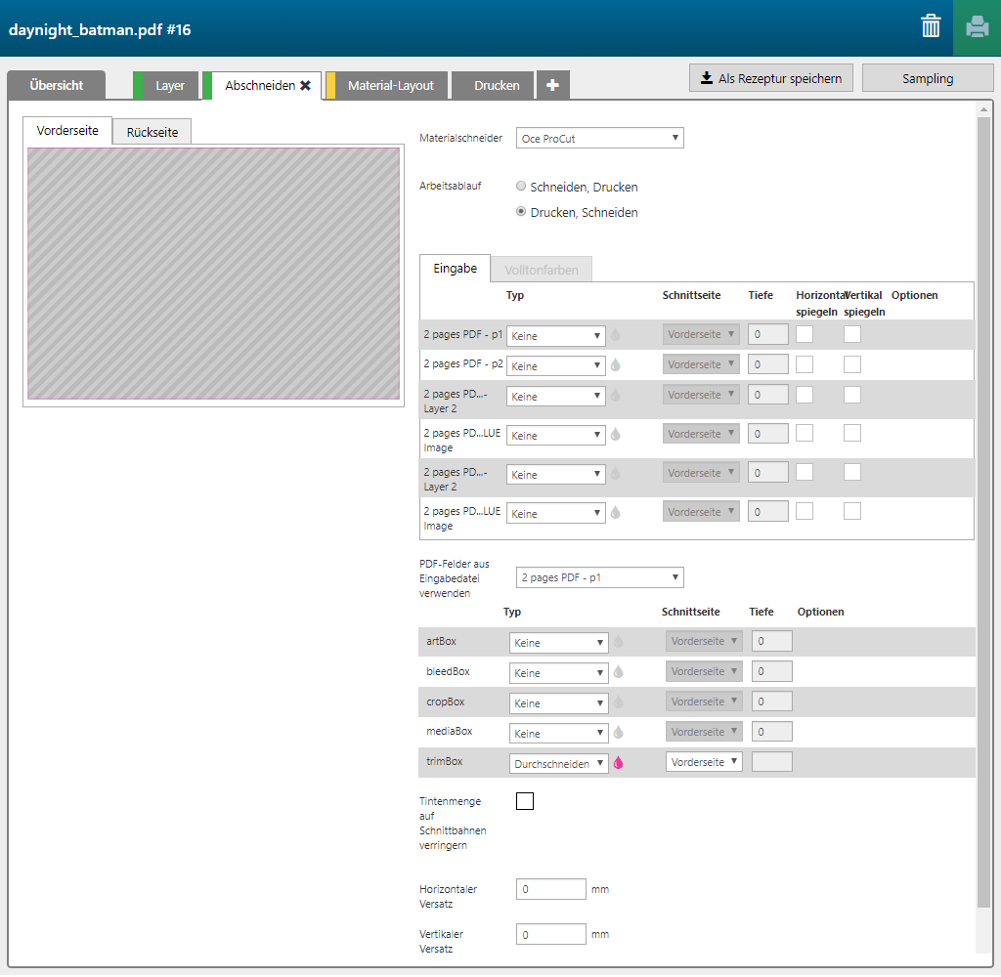Open Typ dropdown for 2 pages PDF - p1
The image size is (1001, 977).
tap(555, 336)
